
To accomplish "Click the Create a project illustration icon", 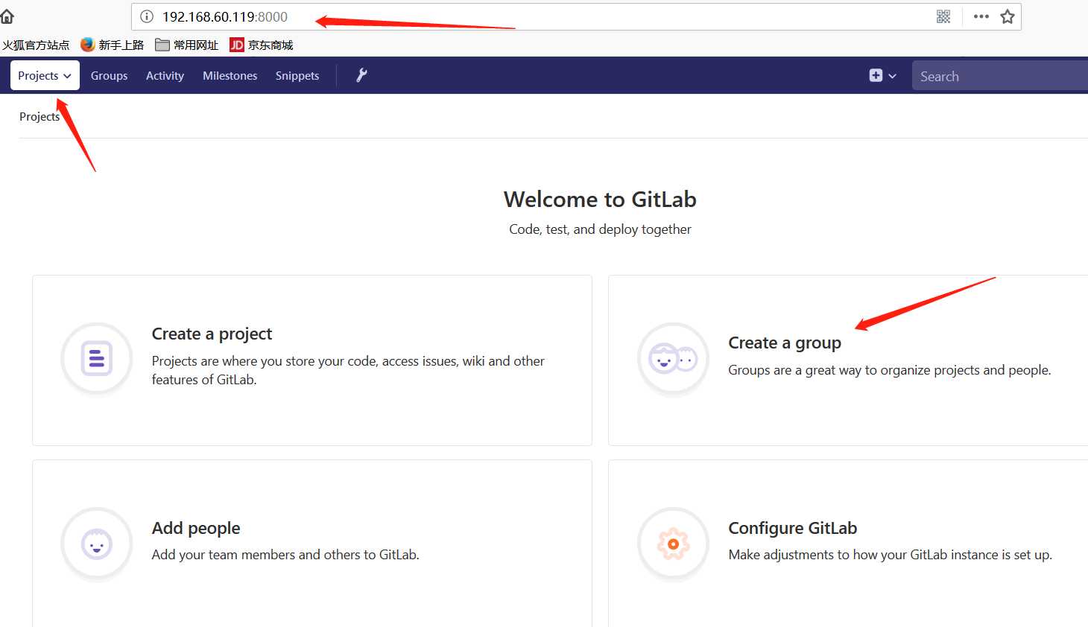I will [96, 359].
